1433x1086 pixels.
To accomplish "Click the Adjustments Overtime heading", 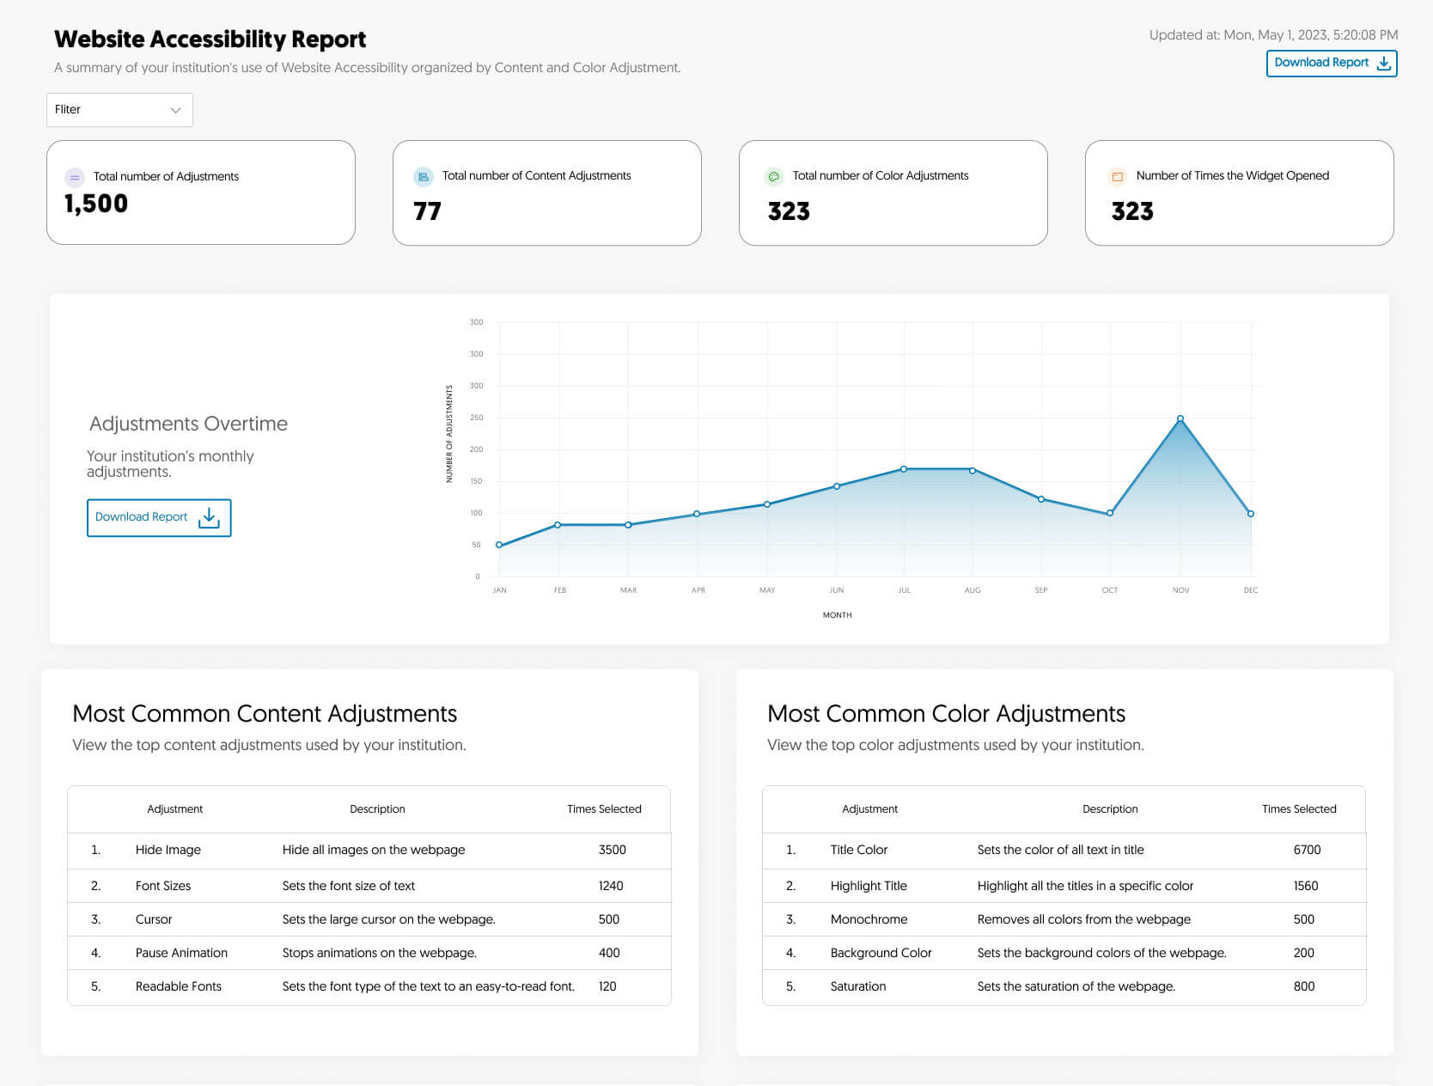I will pos(188,424).
